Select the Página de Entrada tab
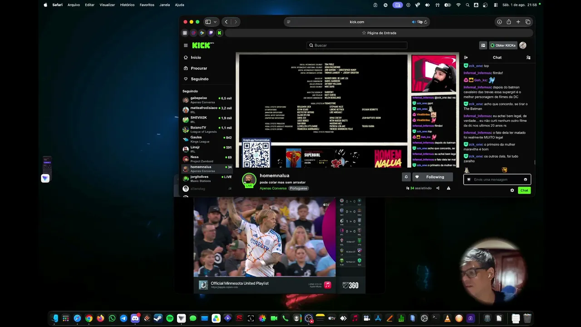The height and width of the screenshot is (327, 581). (x=379, y=33)
